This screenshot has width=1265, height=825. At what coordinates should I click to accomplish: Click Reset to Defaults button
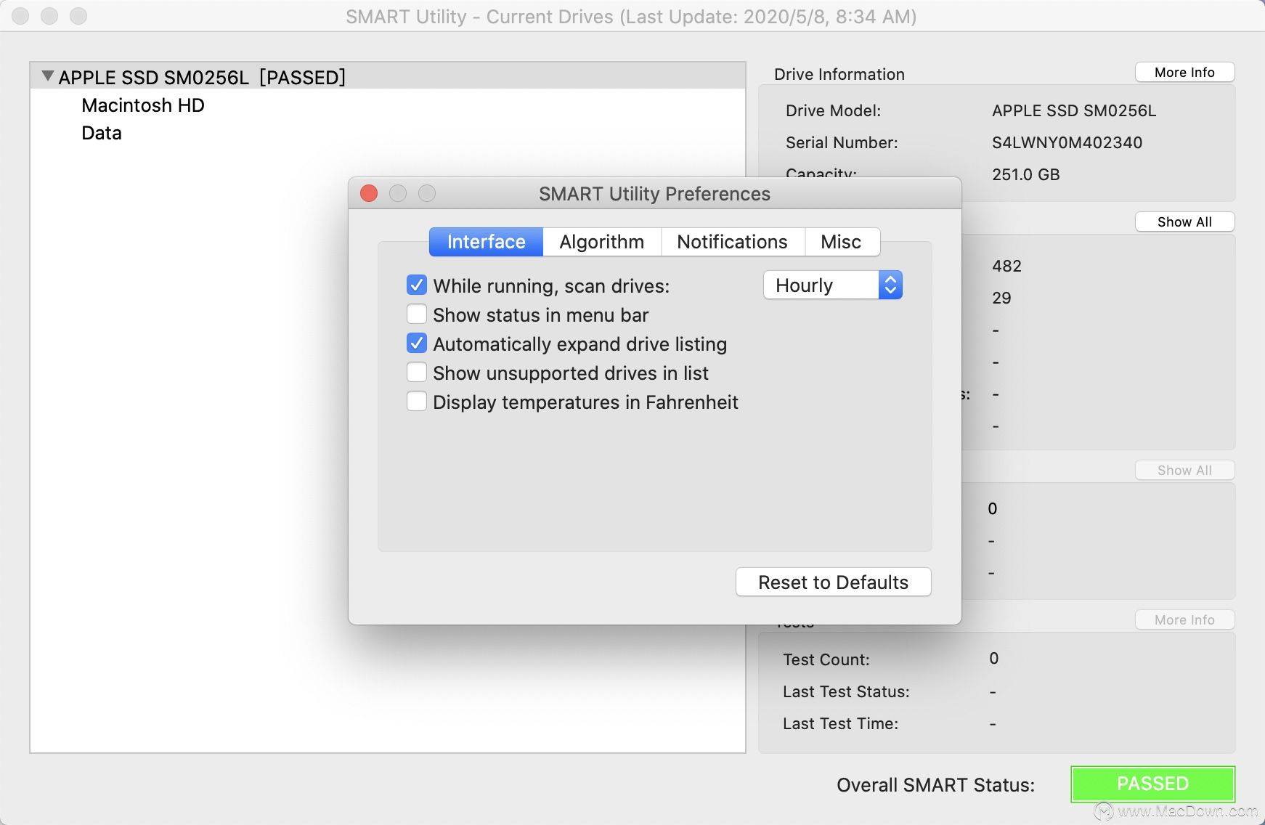tap(834, 582)
